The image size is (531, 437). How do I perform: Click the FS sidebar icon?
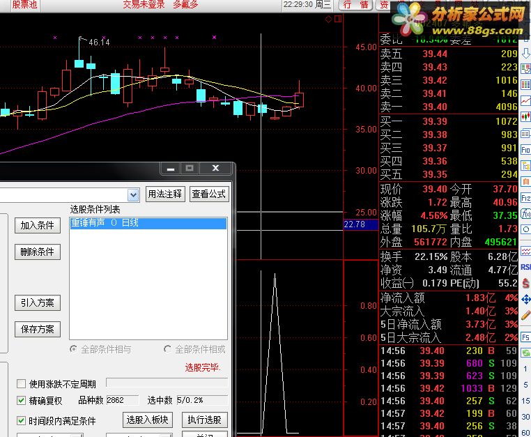click(x=525, y=337)
